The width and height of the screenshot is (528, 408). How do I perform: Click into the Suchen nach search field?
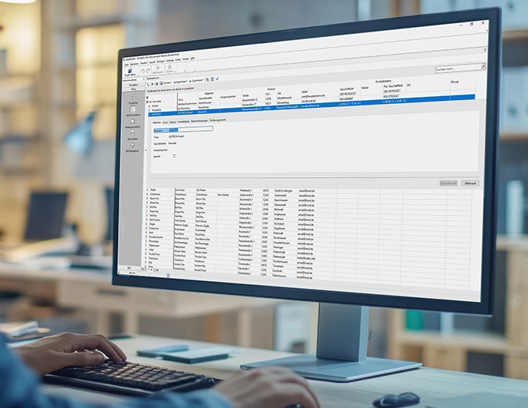pos(458,69)
